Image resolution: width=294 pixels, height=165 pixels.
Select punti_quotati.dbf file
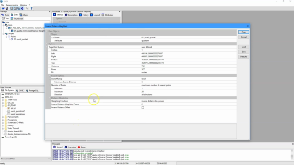coord(17,111)
